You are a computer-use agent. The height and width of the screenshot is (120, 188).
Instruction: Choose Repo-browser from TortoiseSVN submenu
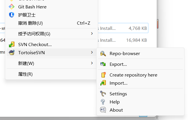click(125, 54)
